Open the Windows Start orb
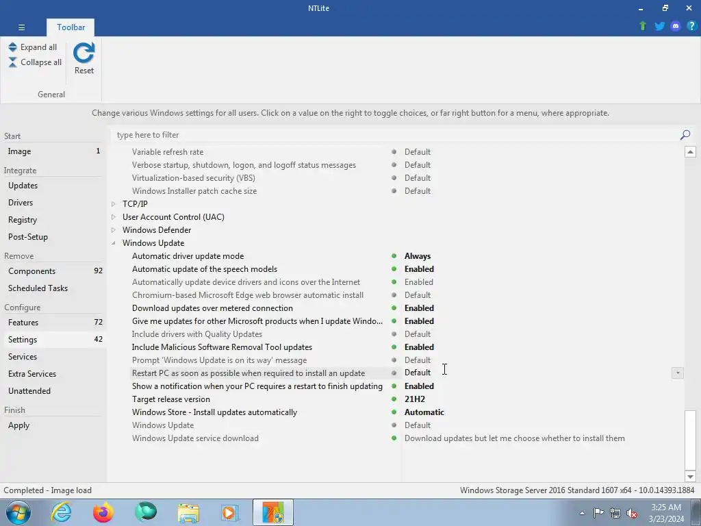Image resolution: width=701 pixels, height=526 pixels. point(18,512)
